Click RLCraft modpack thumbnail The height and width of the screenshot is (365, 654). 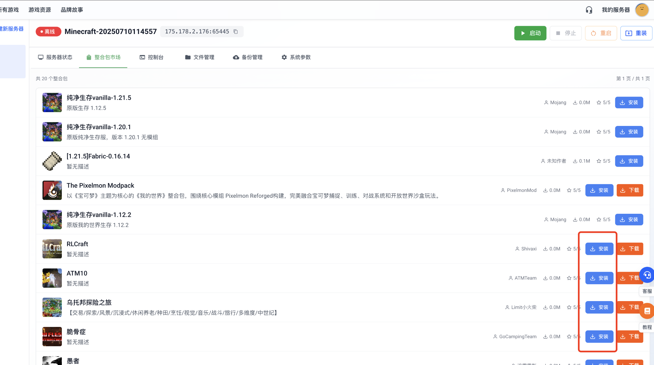point(52,249)
